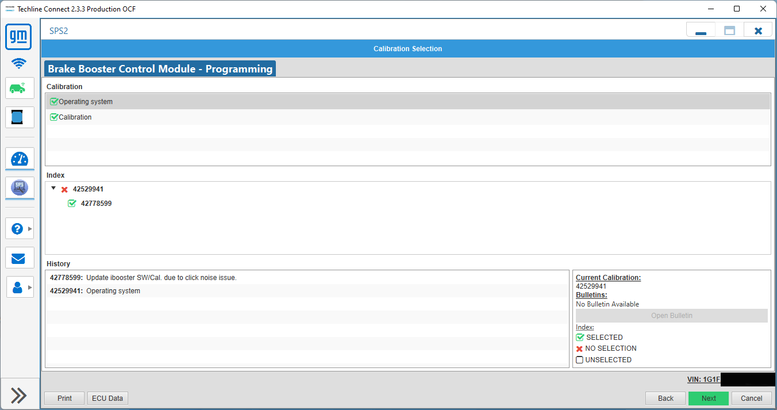Expand the user profile submenu arrow
This screenshot has width=777, height=410.
[x=30, y=287]
